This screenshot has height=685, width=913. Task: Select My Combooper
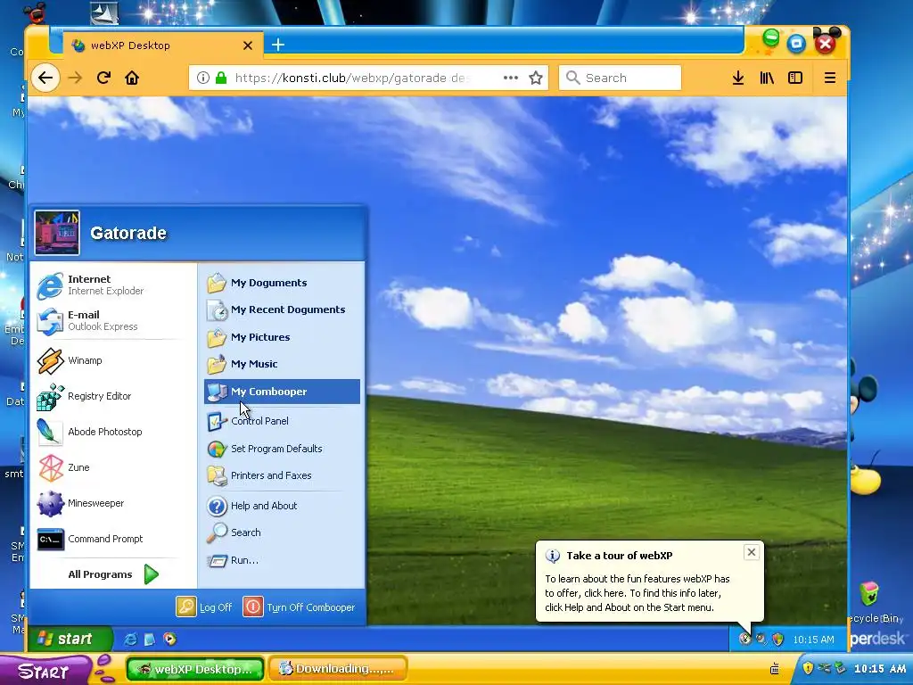tap(282, 392)
